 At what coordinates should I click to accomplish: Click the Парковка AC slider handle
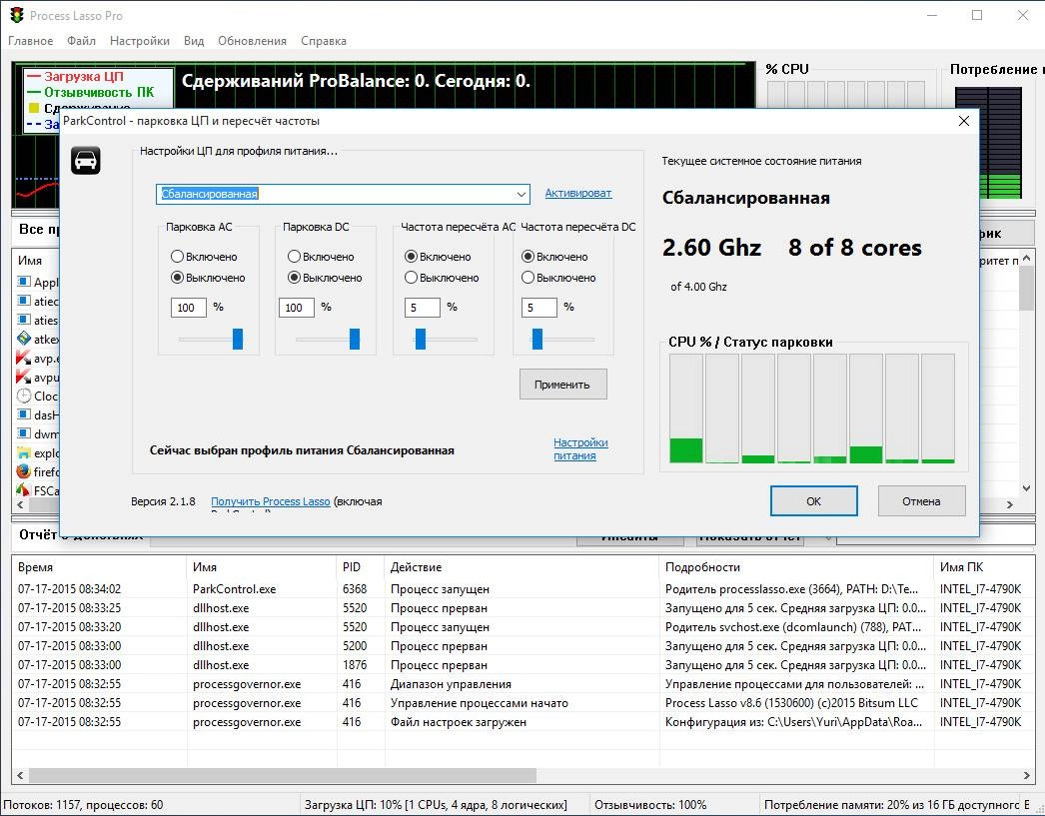[x=237, y=339]
